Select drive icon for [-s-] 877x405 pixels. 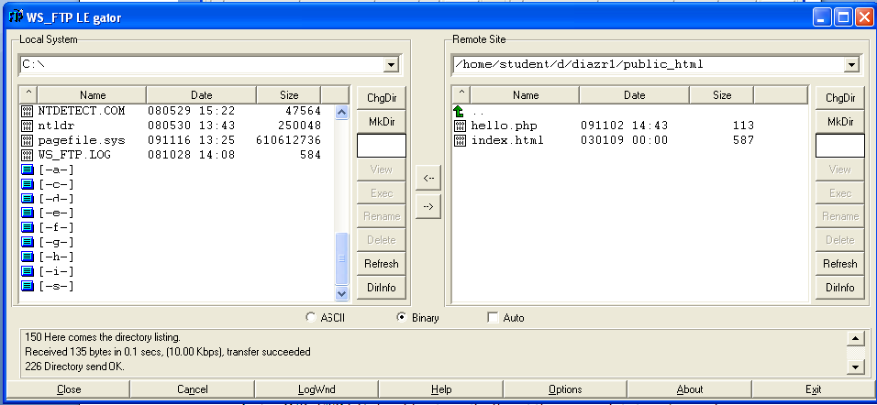coord(28,286)
